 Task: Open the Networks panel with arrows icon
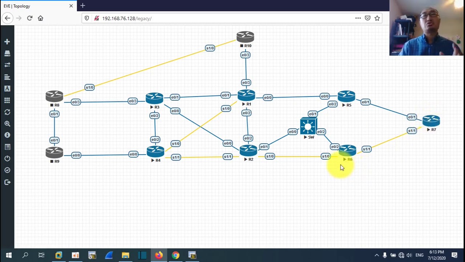[x=7, y=65]
